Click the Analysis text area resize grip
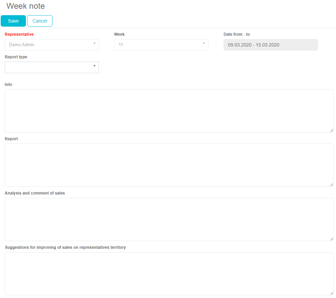The image size is (336, 298). pyautogui.click(x=331, y=239)
